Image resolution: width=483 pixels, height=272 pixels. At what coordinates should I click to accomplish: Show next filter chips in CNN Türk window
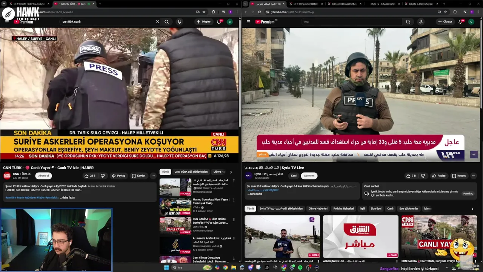click(x=231, y=172)
